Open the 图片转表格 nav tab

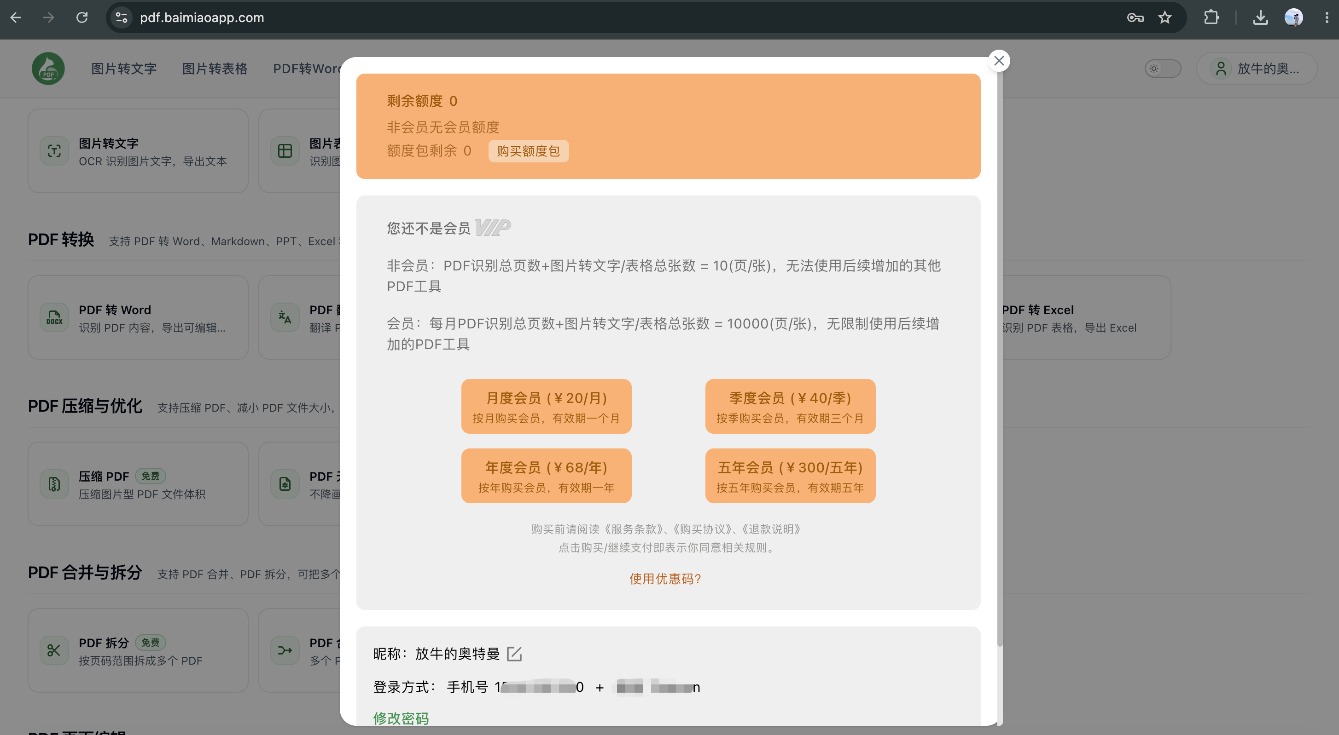(x=215, y=69)
